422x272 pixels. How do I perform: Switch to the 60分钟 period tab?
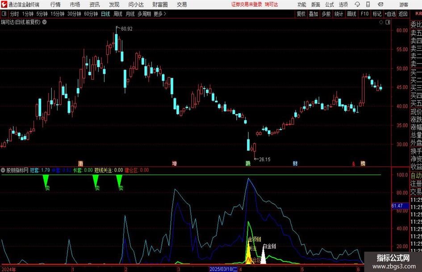click(91, 14)
